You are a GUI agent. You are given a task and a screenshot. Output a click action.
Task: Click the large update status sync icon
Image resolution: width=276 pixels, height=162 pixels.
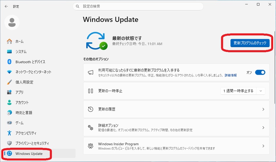point(97,41)
